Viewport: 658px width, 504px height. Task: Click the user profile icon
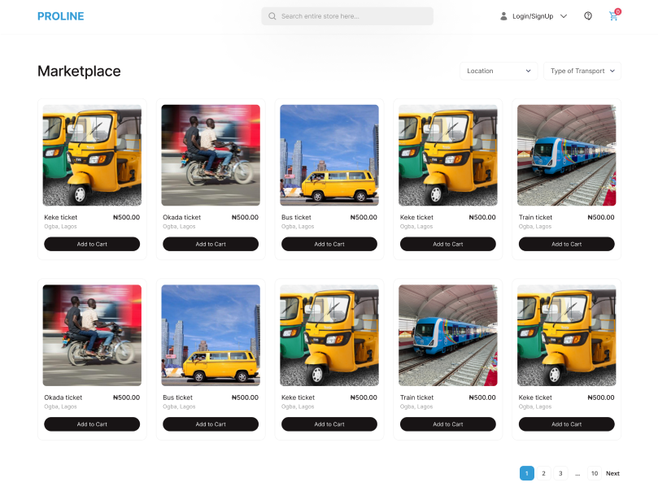pos(503,16)
